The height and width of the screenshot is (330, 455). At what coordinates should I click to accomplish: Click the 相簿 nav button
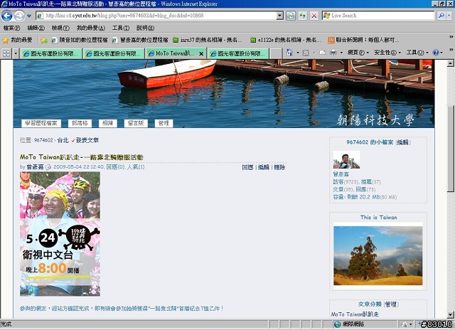107,123
